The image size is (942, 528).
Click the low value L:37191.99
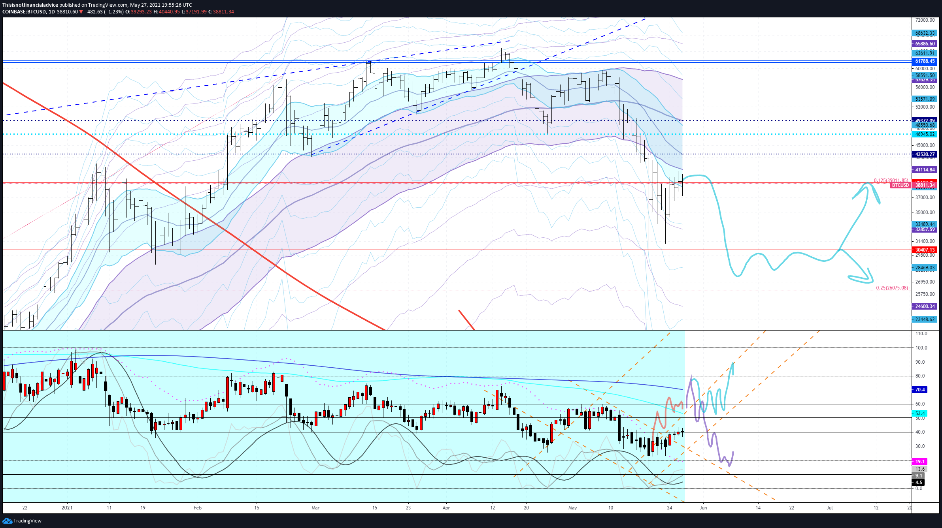(194, 12)
